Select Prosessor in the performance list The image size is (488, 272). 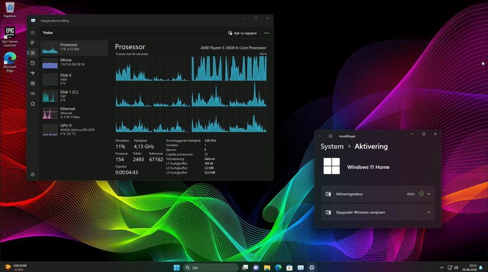pos(74,48)
